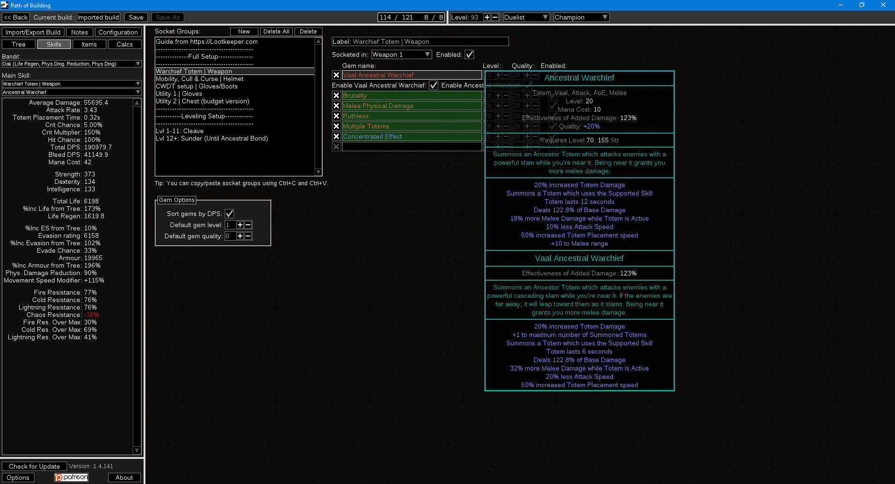Screen dimensions: 895x484
Task: Remove the Vaal Ancestral Warchief gem
Action: tap(336, 75)
